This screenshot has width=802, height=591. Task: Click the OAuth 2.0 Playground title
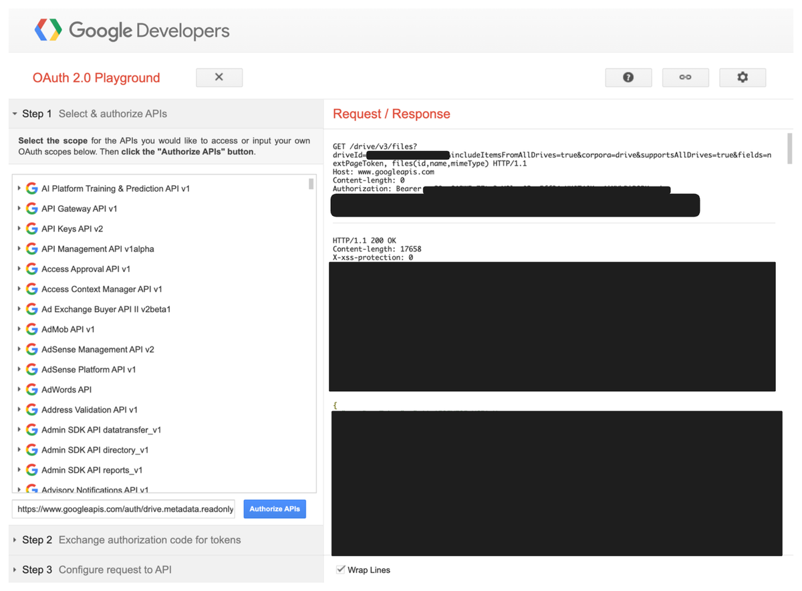tap(96, 78)
